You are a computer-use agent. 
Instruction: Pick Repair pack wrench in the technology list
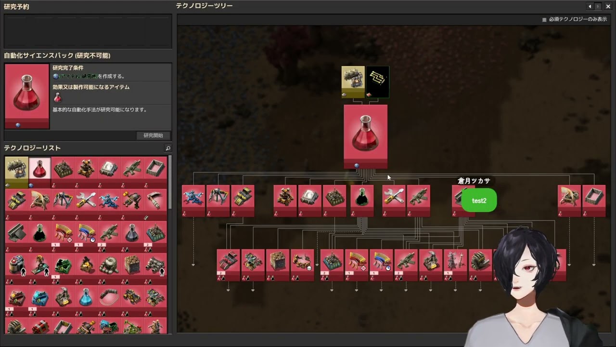pos(86,204)
